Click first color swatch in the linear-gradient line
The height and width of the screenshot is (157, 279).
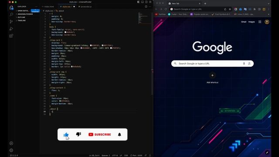tap(91, 45)
